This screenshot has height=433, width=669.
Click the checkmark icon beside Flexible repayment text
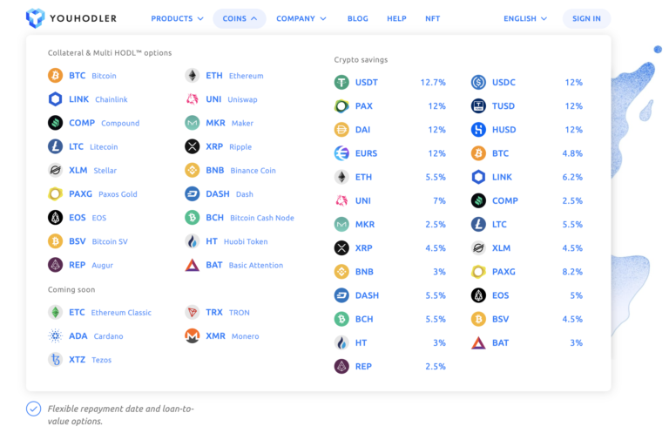click(34, 409)
